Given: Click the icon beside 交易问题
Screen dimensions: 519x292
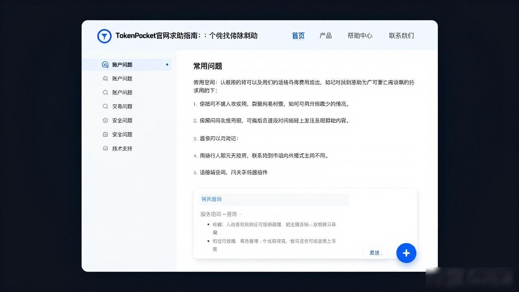Looking at the screenshot, I should coord(105,106).
